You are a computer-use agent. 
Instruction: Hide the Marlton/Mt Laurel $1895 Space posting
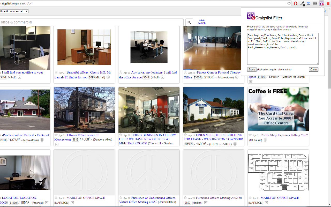(x=251, y=82)
